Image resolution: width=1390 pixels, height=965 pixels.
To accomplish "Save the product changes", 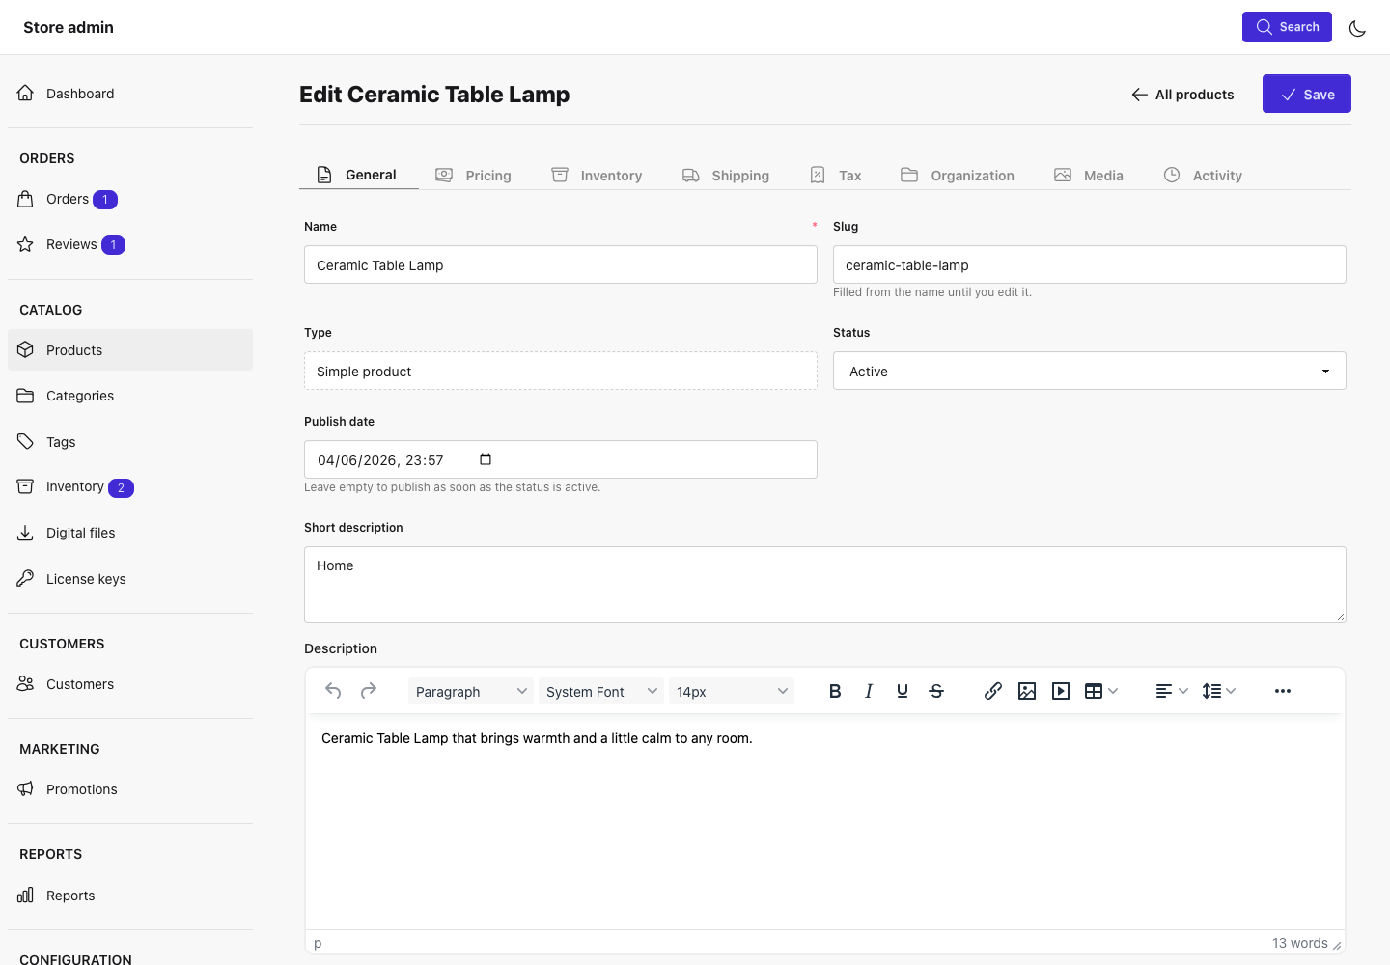I will pyautogui.click(x=1306, y=94).
